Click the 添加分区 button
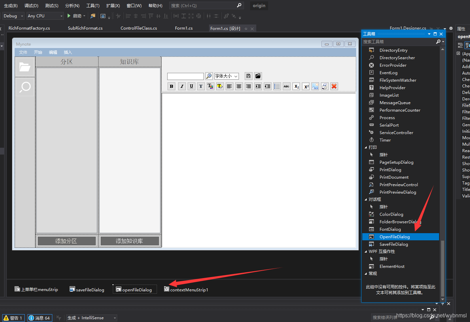Viewport: 470px width, 322px height. click(x=67, y=240)
